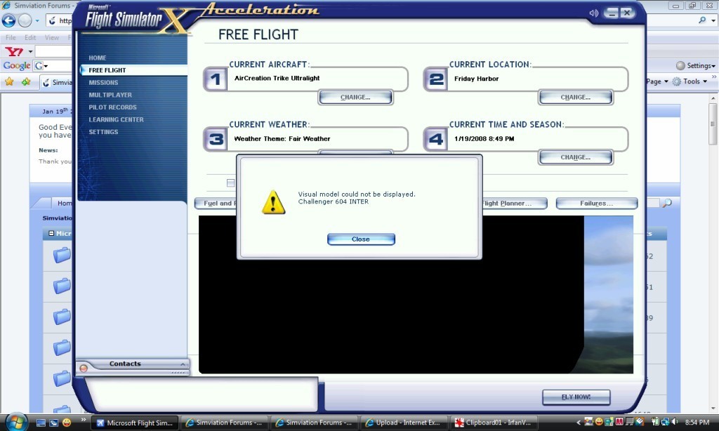This screenshot has height=431, width=719.
Task: Click the number 4 Time and Season icon
Action: pyautogui.click(x=435, y=140)
